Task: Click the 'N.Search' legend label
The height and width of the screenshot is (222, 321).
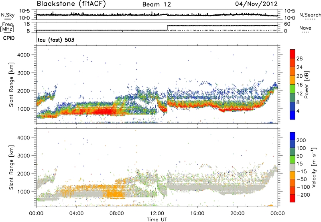Action: [310, 15]
